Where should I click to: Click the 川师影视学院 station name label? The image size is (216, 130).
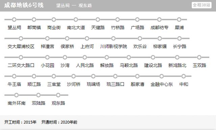coord(113,46)
